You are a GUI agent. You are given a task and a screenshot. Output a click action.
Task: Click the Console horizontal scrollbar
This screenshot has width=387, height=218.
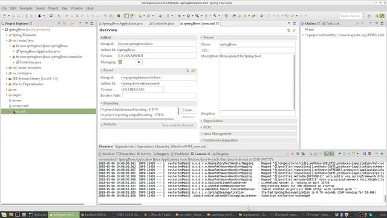pyautogui.click(x=120, y=204)
